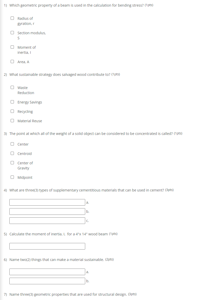Image resolution: width=202 pixels, height=300 pixels.
Task: Click answer field b for question 6
Action: 47,281
